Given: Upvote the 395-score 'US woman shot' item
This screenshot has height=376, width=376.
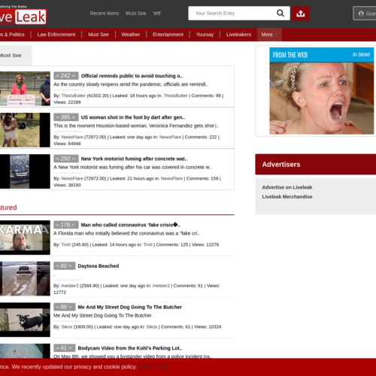Looking at the screenshot, I should [x=58, y=117].
